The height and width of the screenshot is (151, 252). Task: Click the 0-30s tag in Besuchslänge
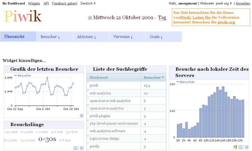(x=47, y=139)
